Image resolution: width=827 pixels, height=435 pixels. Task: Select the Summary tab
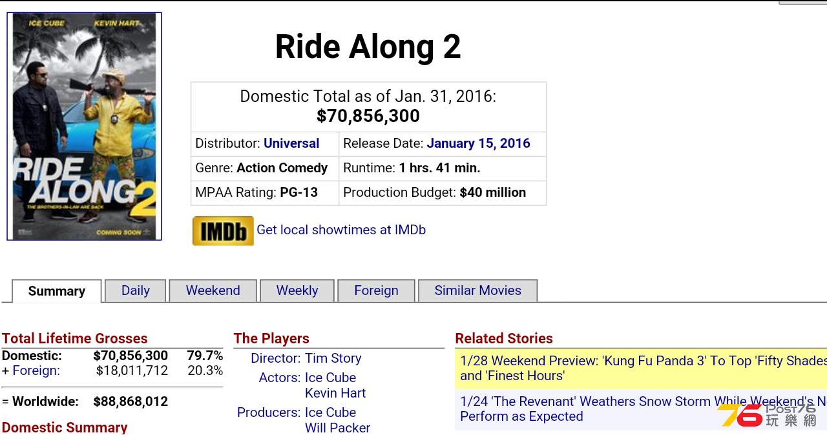coord(57,291)
